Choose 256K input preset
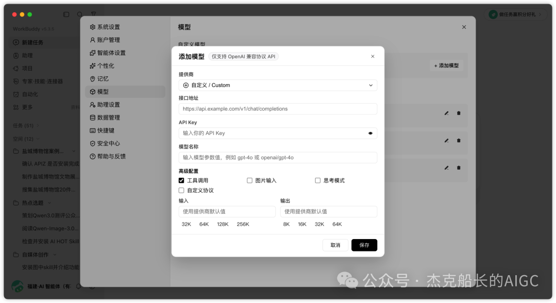The width and height of the screenshot is (556, 303). click(x=243, y=224)
